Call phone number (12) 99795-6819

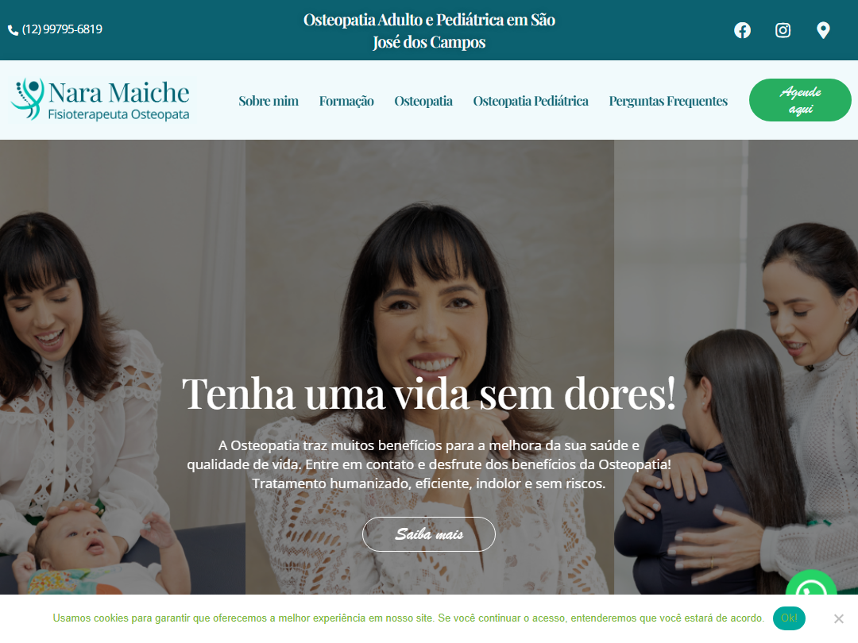click(x=62, y=29)
